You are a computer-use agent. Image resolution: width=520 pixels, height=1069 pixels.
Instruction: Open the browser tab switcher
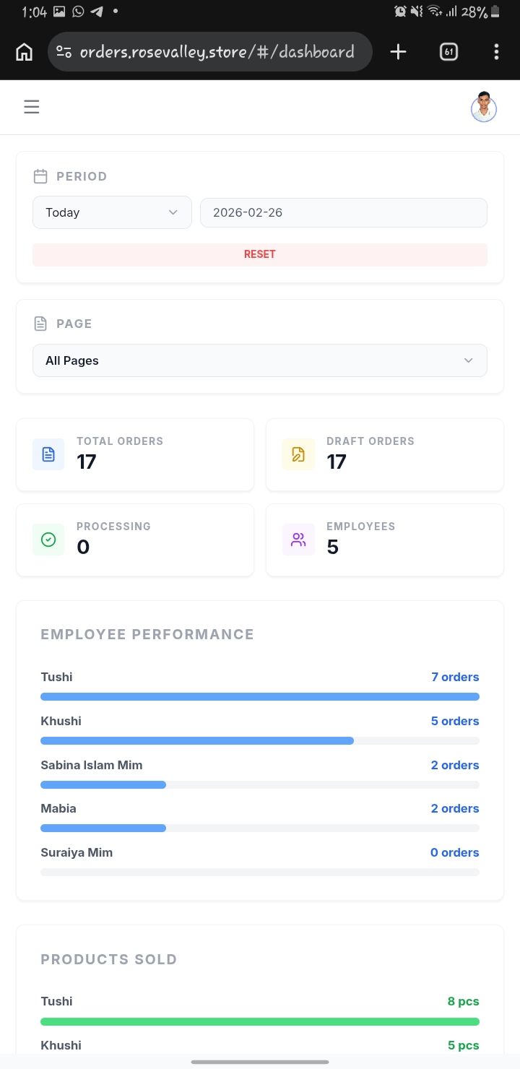(448, 52)
